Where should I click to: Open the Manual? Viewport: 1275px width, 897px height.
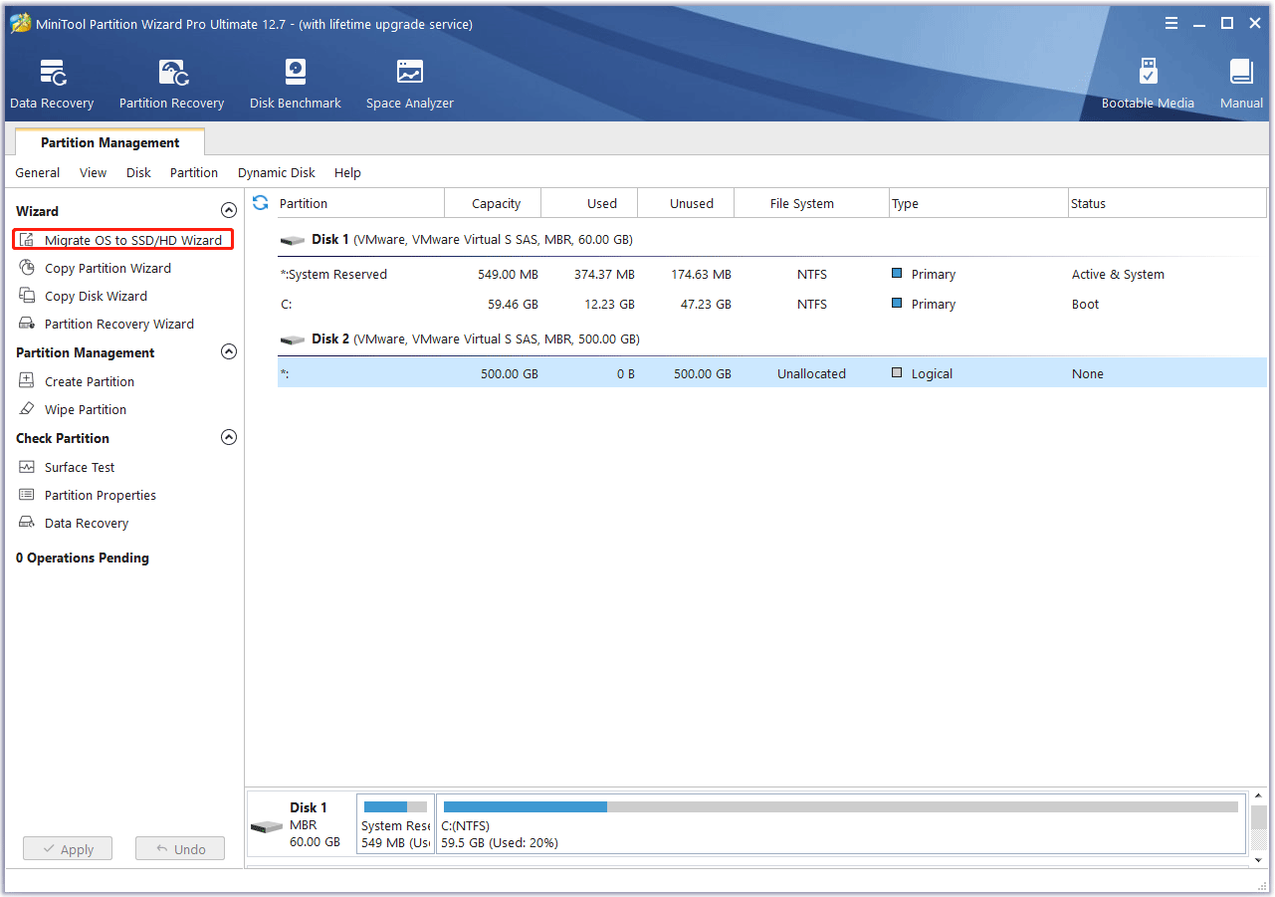pos(1240,83)
